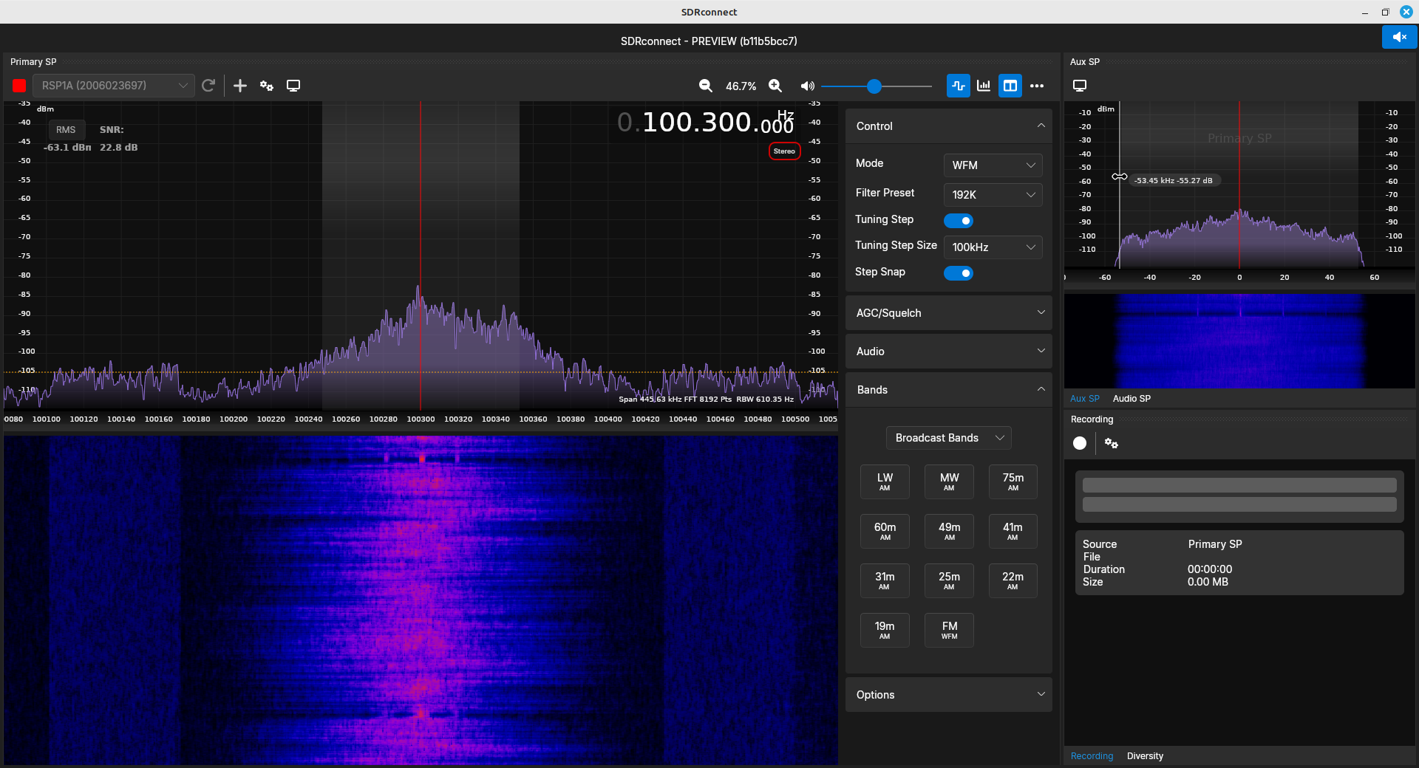Refresh the device list
Screen dimensions: 1419x768
208,86
